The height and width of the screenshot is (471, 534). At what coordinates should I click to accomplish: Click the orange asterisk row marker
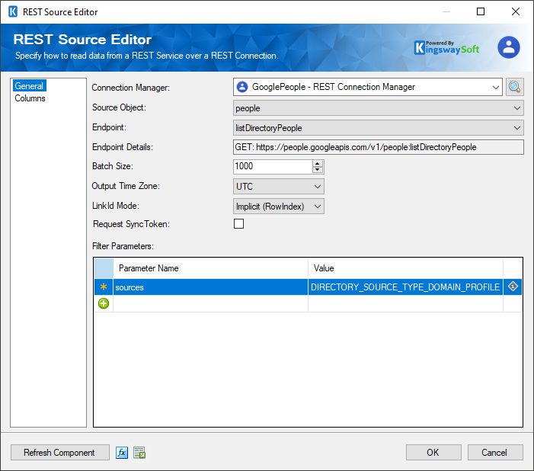click(x=104, y=287)
